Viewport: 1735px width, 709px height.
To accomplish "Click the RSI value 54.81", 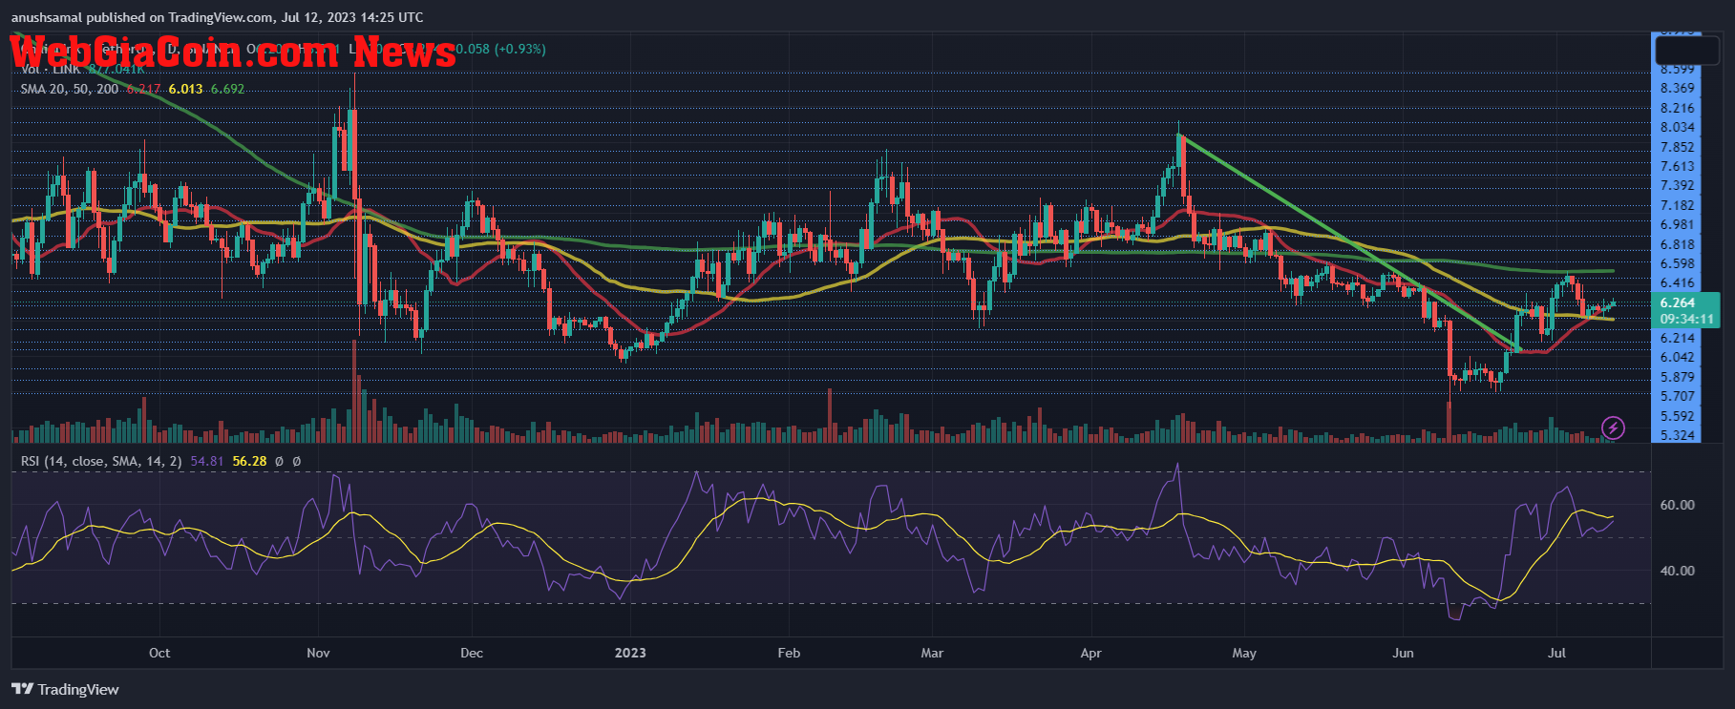I will (x=207, y=461).
